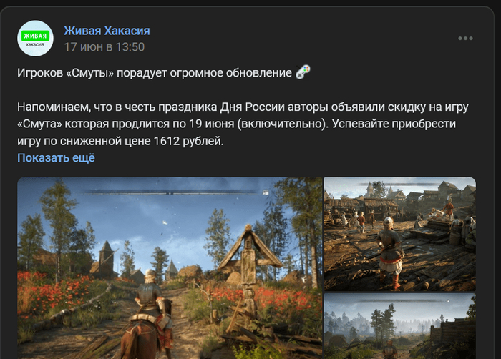Click the compass HUD bar in the town screenshot
The width and height of the screenshot is (501, 359).
(399, 184)
